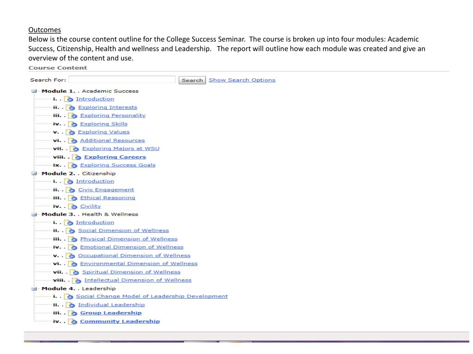The image size is (473, 354).
Task: Click the icon beside Ethical Reasoning
Action: click(x=73, y=198)
